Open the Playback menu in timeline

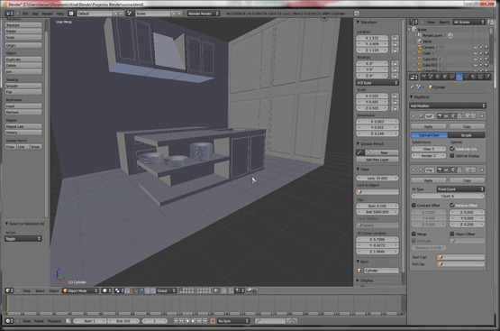pyautogui.click(x=54, y=321)
